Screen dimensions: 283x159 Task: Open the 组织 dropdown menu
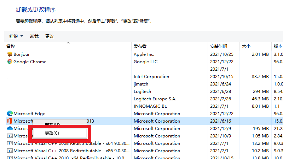pyautogui.click(x=16, y=36)
